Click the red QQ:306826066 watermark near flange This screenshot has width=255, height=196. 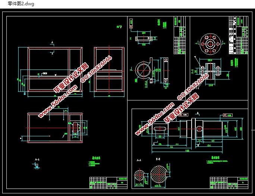[193, 87]
